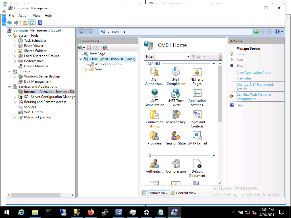Collapse the ASP.NET feature group
Screen dimensions: 291x218
[x=214, y=64]
